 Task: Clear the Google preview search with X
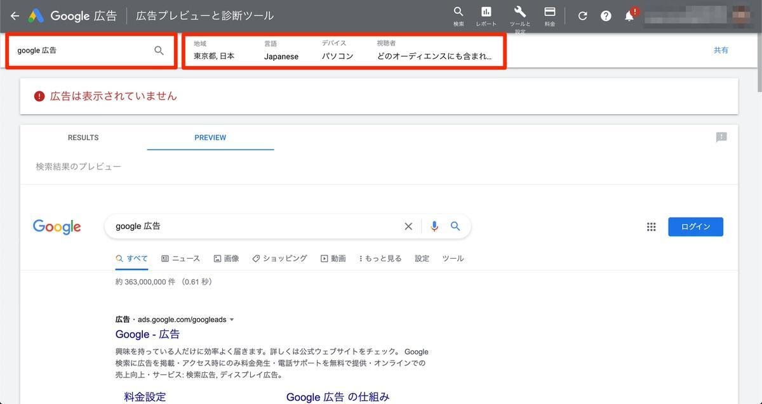(x=408, y=226)
